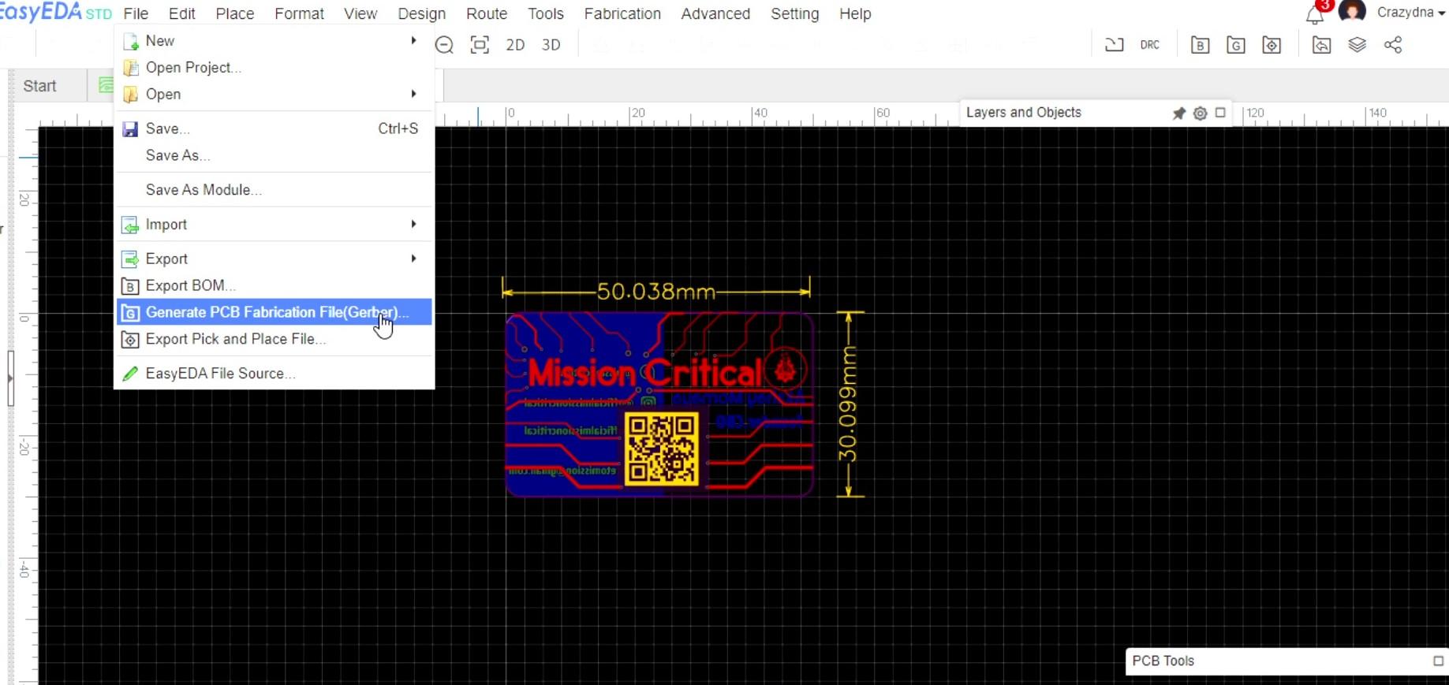Expand the New submenu arrow
This screenshot has width=1449, height=685.
[413, 40]
